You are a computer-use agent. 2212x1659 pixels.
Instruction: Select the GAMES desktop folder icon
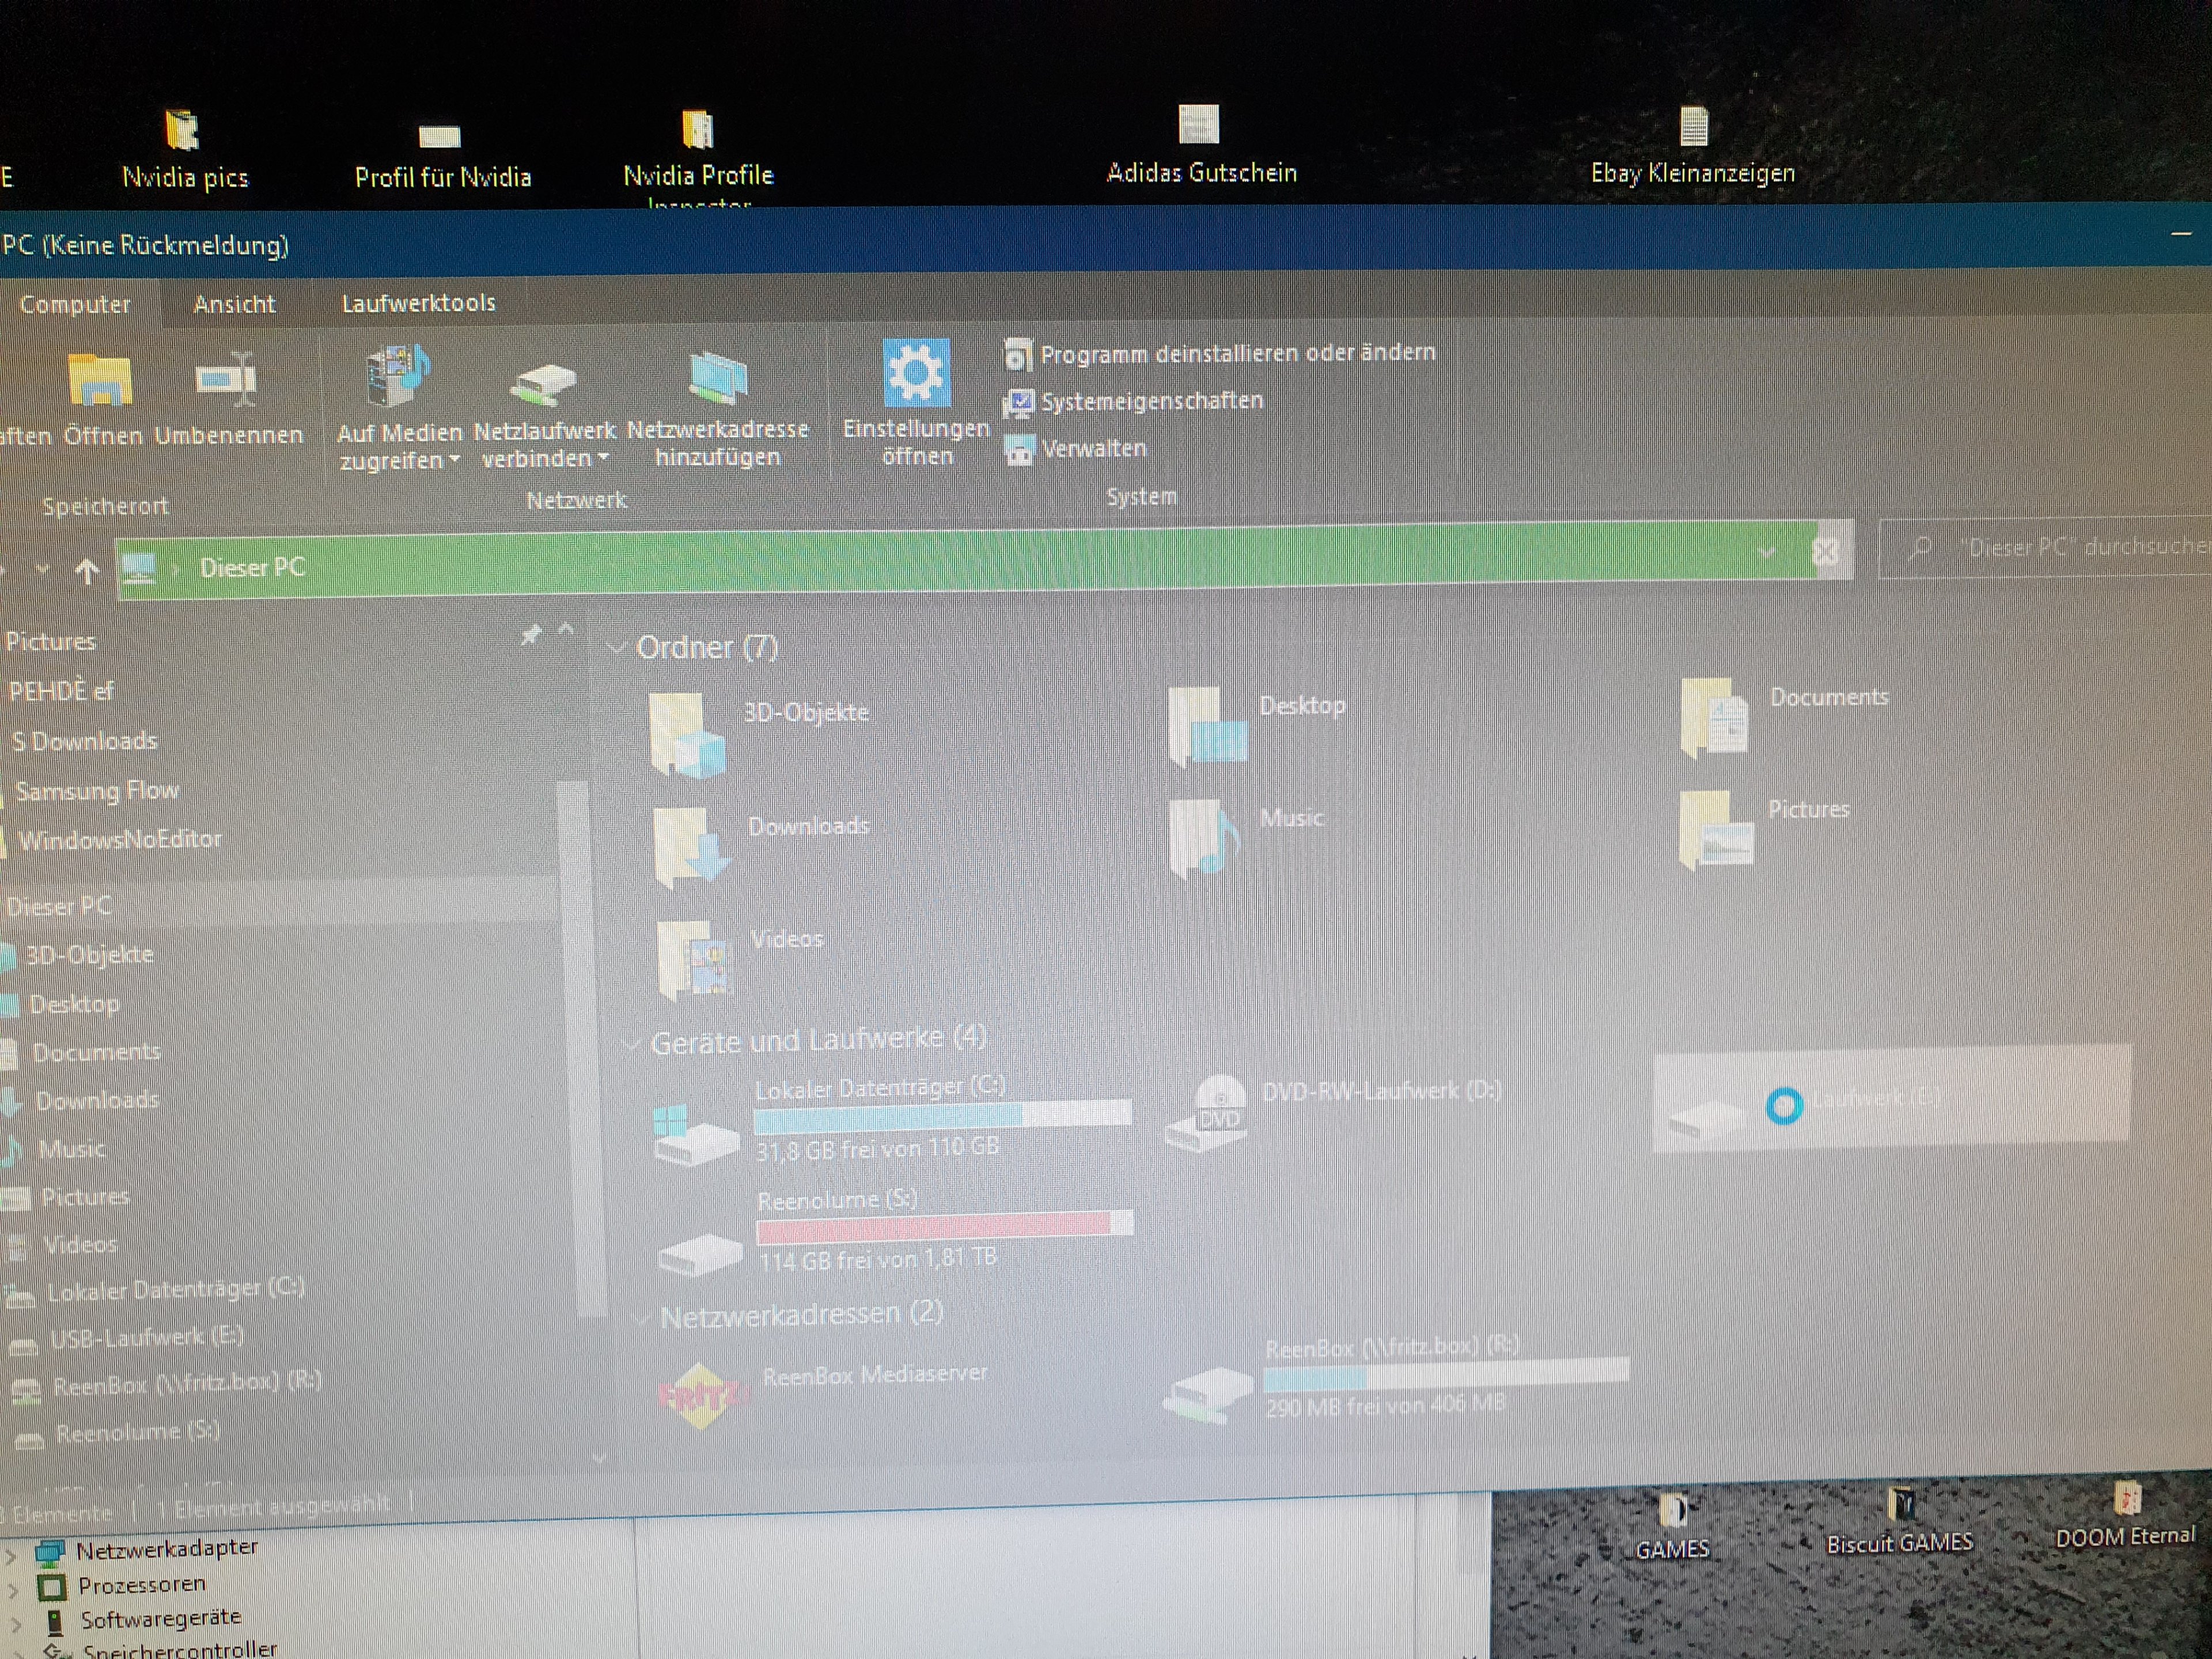point(1673,1510)
